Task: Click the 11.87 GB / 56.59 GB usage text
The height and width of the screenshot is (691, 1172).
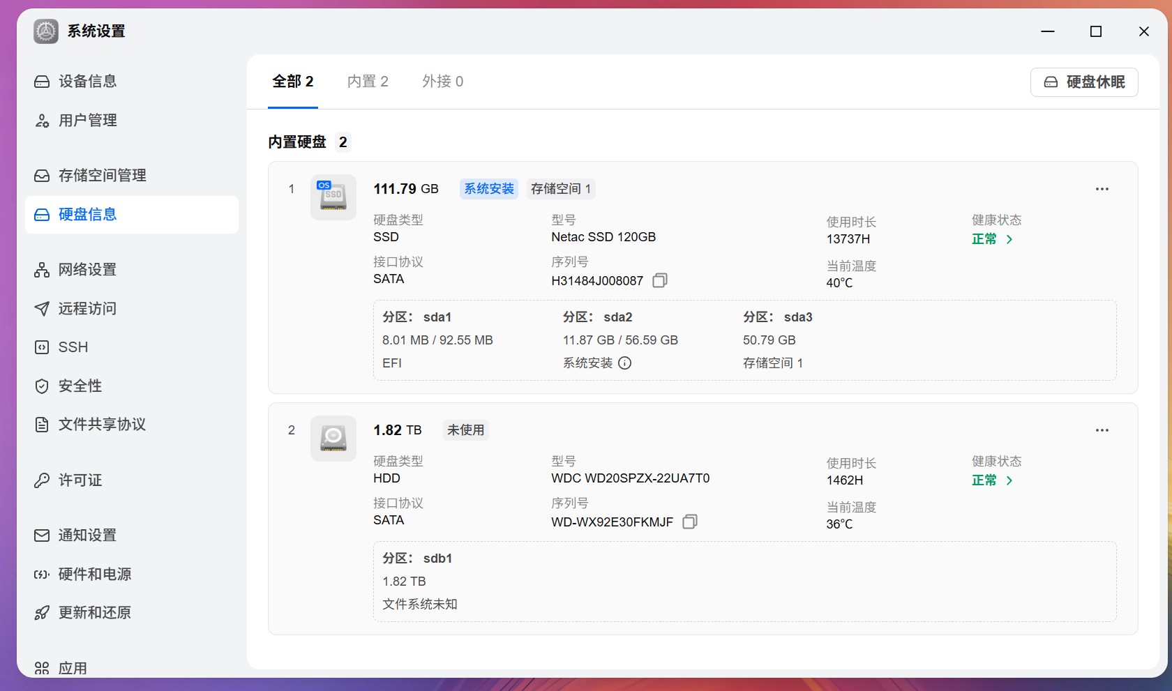Action: click(x=620, y=340)
